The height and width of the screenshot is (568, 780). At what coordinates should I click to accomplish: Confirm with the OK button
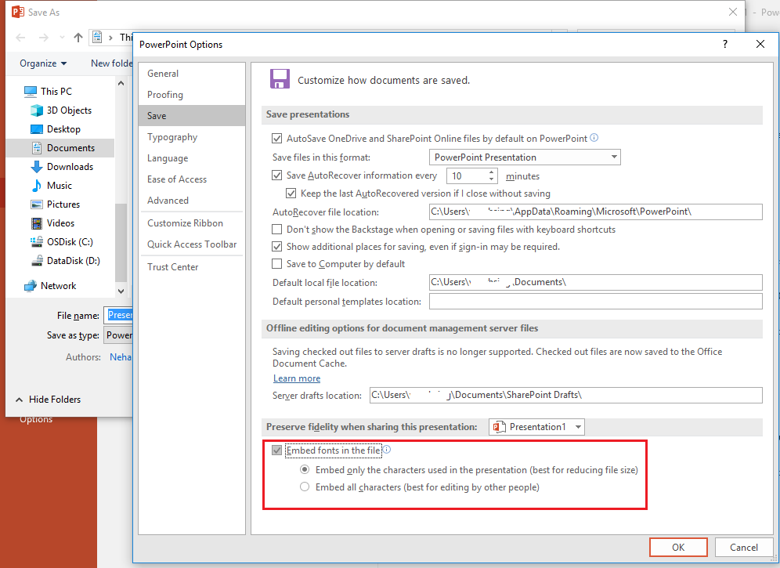[678, 547]
